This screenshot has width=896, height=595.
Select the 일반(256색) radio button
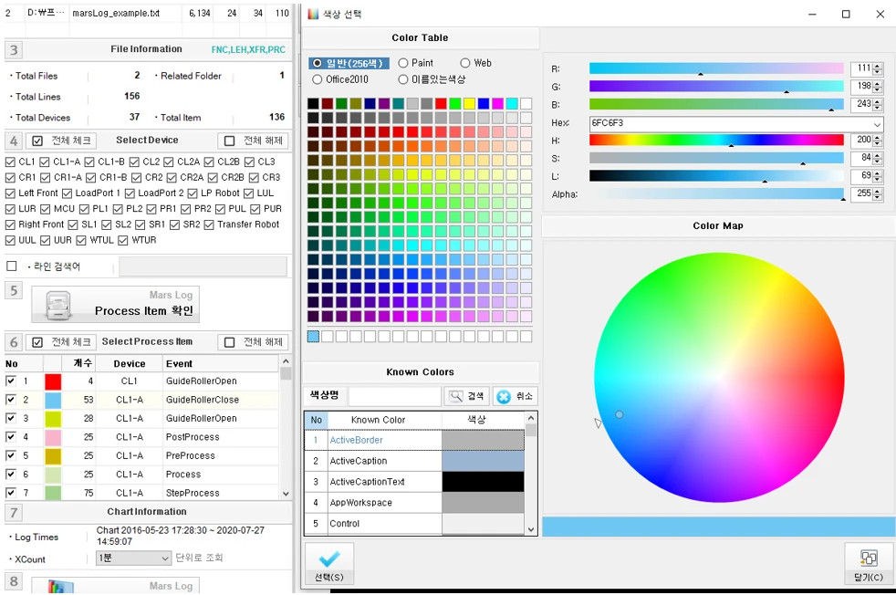pos(318,64)
